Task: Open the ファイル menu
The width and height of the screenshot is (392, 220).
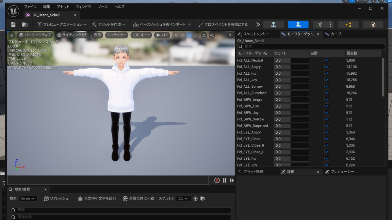Action: pyautogui.click(x=30, y=7)
